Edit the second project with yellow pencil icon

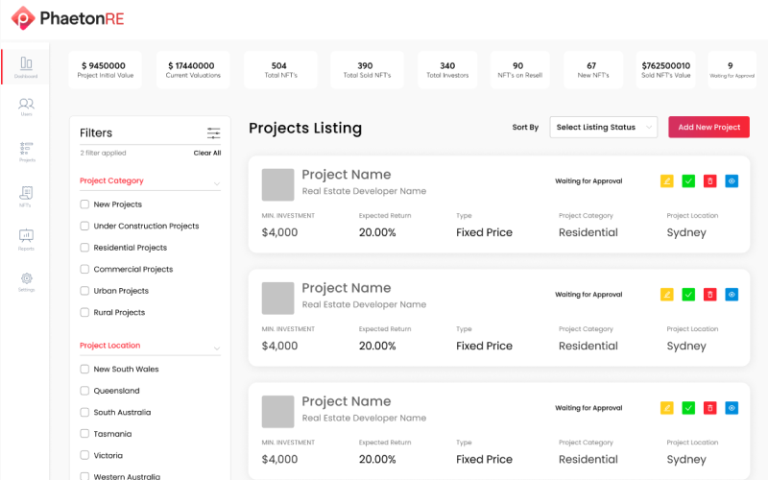coord(666,295)
